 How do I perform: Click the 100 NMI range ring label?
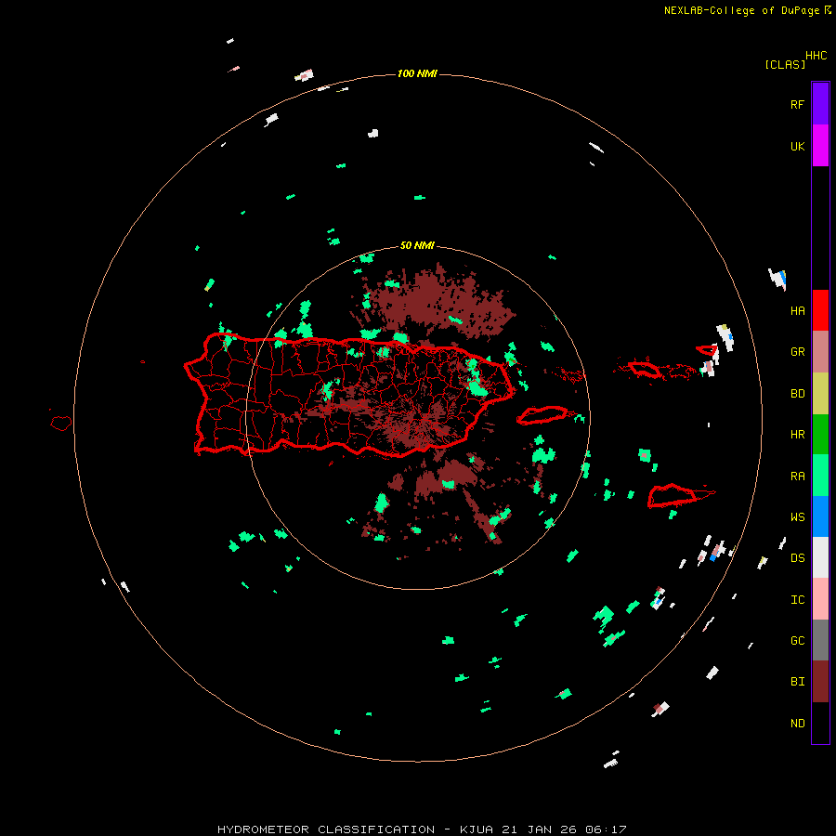click(x=417, y=73)
